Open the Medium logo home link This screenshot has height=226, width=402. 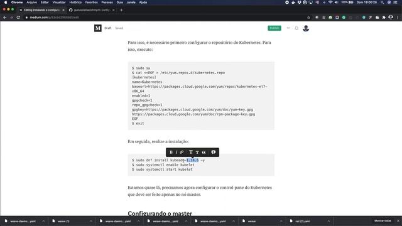[98, 28]
